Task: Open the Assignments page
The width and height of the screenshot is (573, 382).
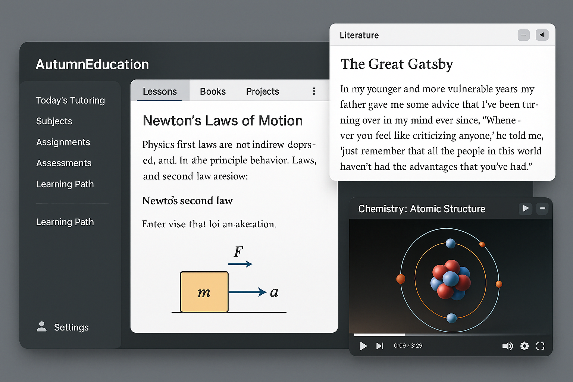Action: 63,142
